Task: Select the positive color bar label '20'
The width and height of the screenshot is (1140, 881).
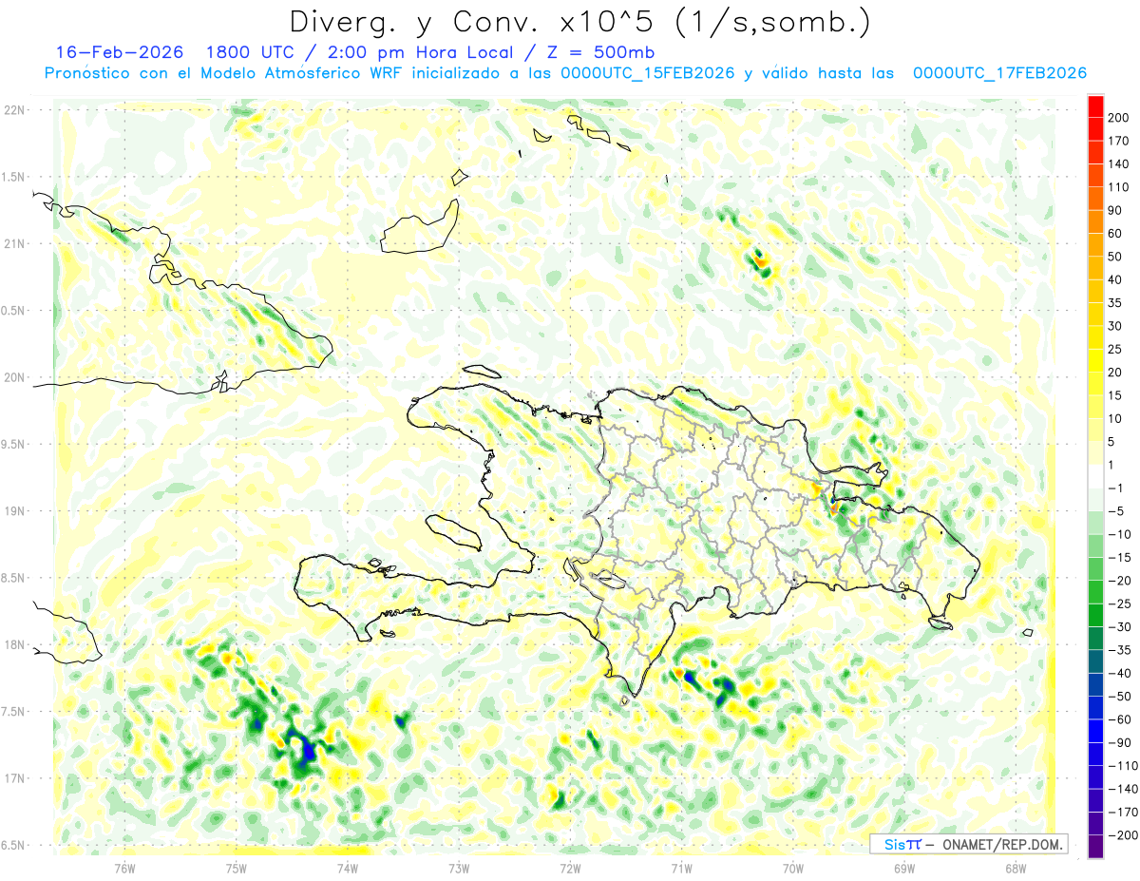Action: point(1115,372)
